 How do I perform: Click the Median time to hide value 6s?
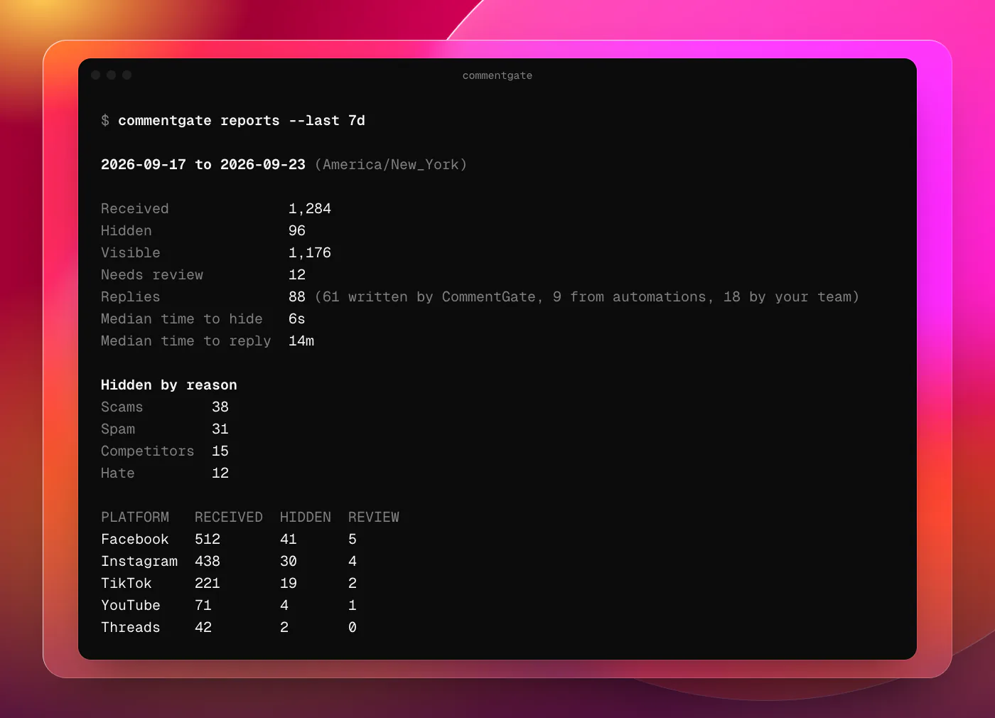tap(297, 319)
